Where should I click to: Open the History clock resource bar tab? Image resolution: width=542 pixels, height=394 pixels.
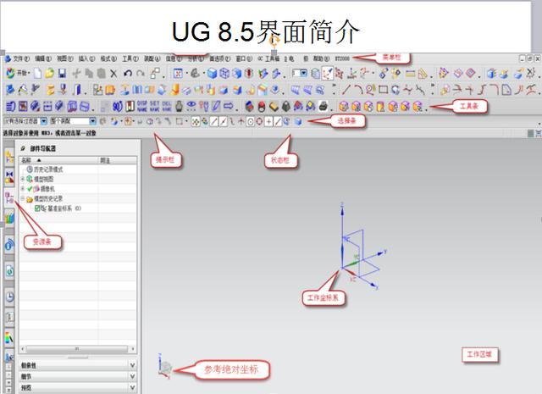click(x=9, y=296)
